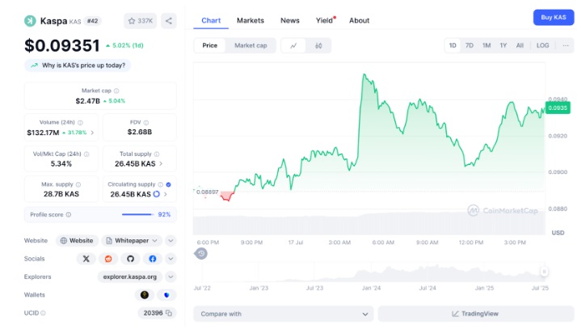The image size is (577, 330).
Task: Add Kaspa to watchlist via star button
Action: click(x=141, y=21)
